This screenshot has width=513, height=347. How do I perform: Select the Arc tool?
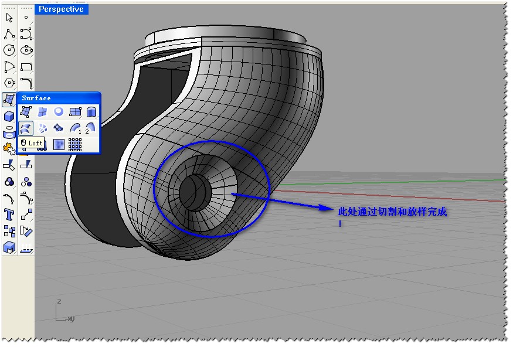coord(9,67)
